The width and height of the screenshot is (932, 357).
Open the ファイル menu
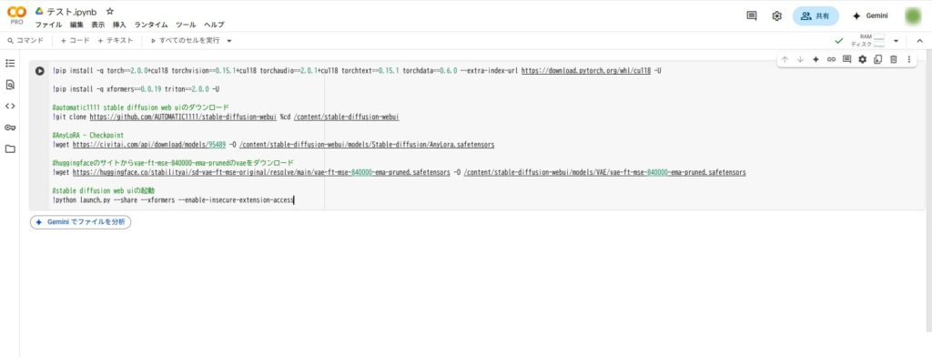(x=48, y=25)
